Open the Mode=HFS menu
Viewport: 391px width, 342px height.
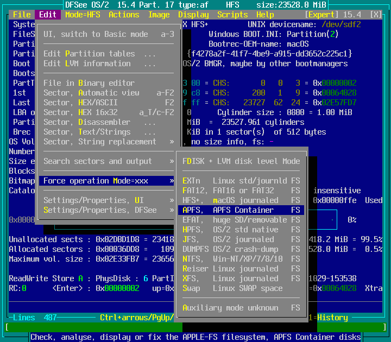[83, 15]
